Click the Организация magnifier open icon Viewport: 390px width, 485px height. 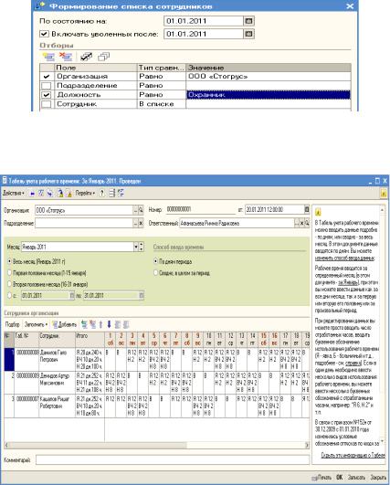pyautogui.click(x=141, y=210)
